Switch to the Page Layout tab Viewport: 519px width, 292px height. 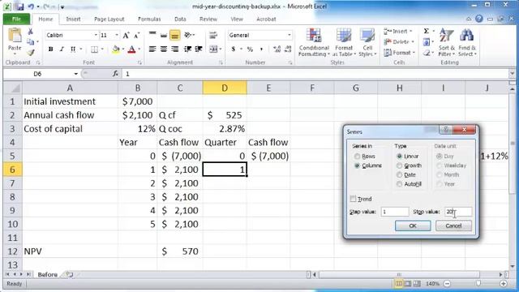(109, 19)
